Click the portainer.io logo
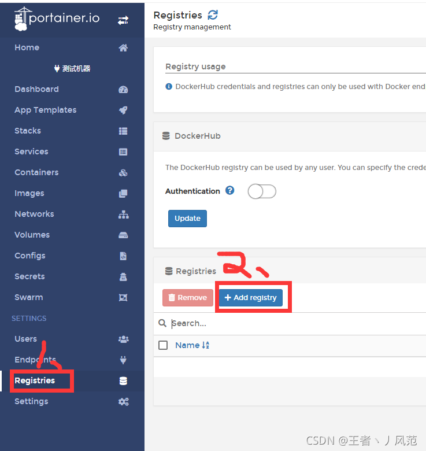The image size is (426, 451). [x=57, y=19]
